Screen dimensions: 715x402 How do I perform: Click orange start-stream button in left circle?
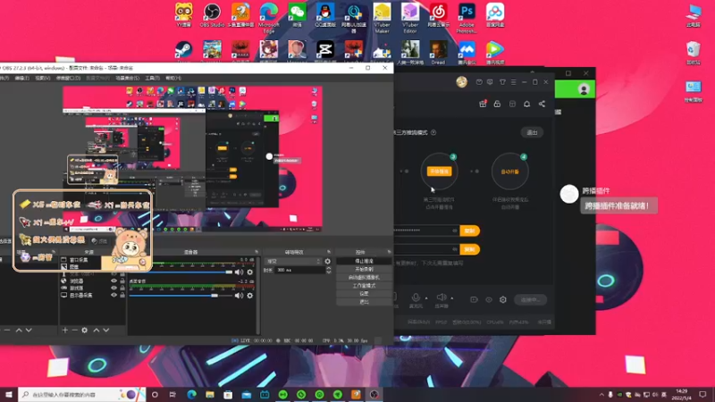pyautogui.click(x=439, y=172)
